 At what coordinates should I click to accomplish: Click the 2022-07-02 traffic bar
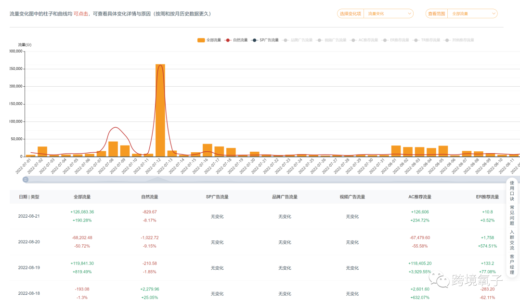pyautogui.click(x=42, y=151)
